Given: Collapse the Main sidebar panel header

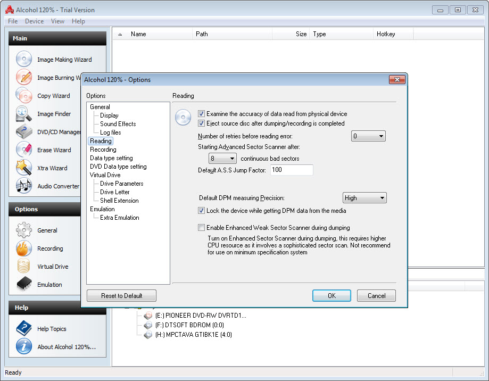Looking at the screenshot, I should tap(57, 38).
